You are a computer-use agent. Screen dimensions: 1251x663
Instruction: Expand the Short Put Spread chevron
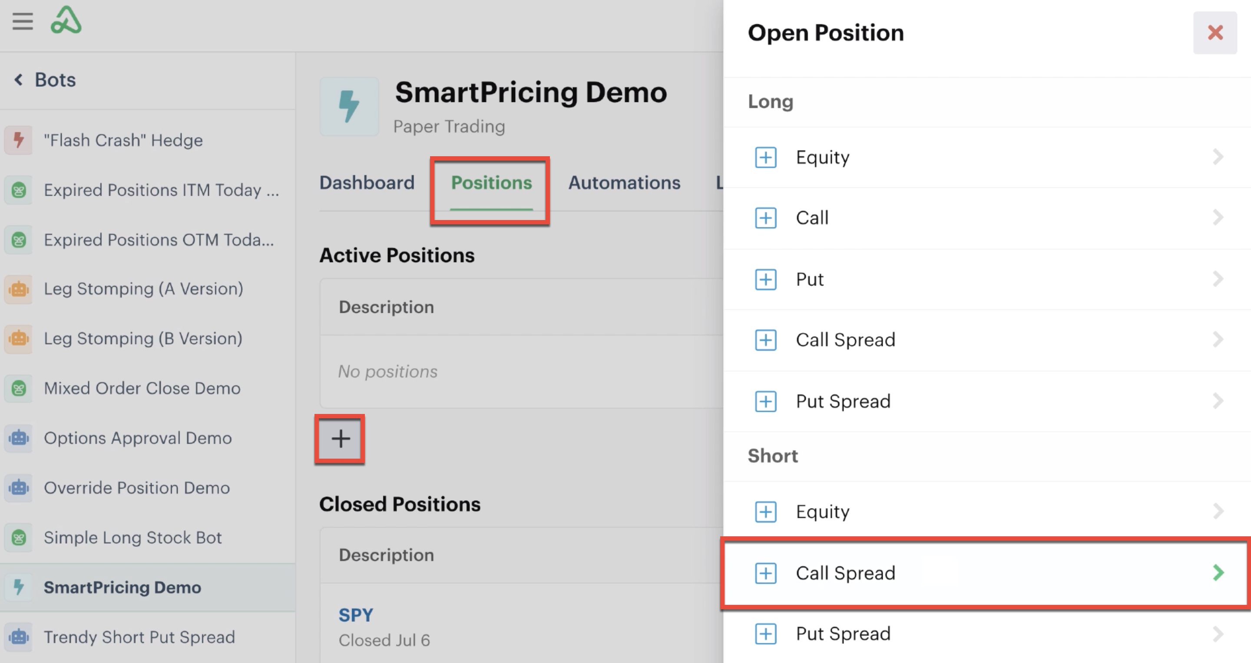tap(1218, 634)
